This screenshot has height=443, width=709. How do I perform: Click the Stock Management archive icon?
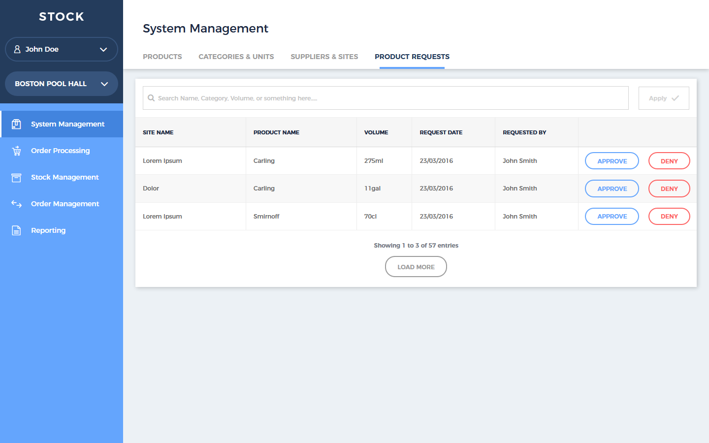[16, 177]
